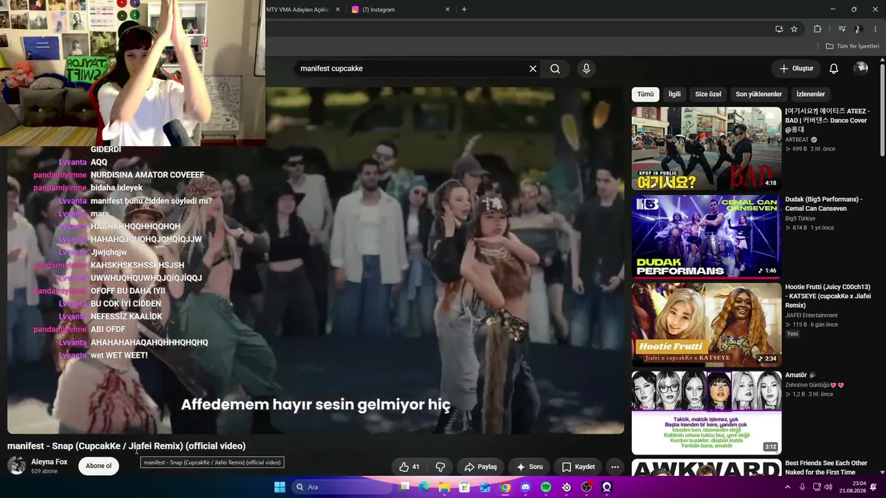
Task: Select the Size özel filter chip
Action: [x=708, y=94]
